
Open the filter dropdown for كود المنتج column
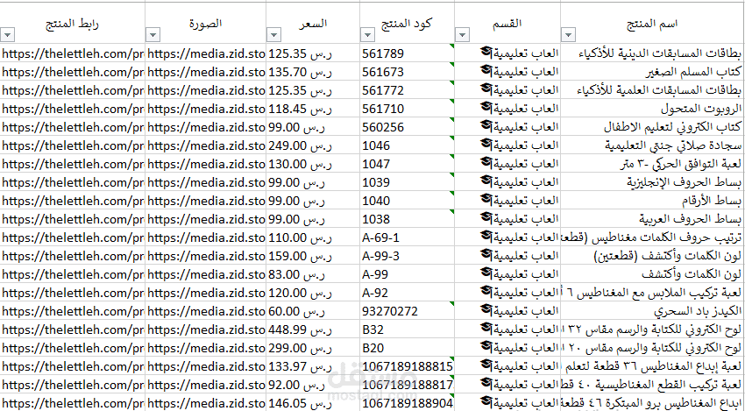coord(367,35)
